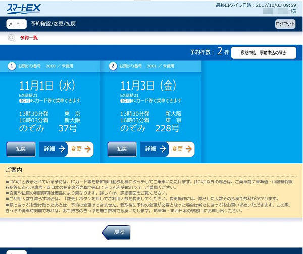Click the IC可 badge on second reservation
303x254 pixels.
pos(126,101)
